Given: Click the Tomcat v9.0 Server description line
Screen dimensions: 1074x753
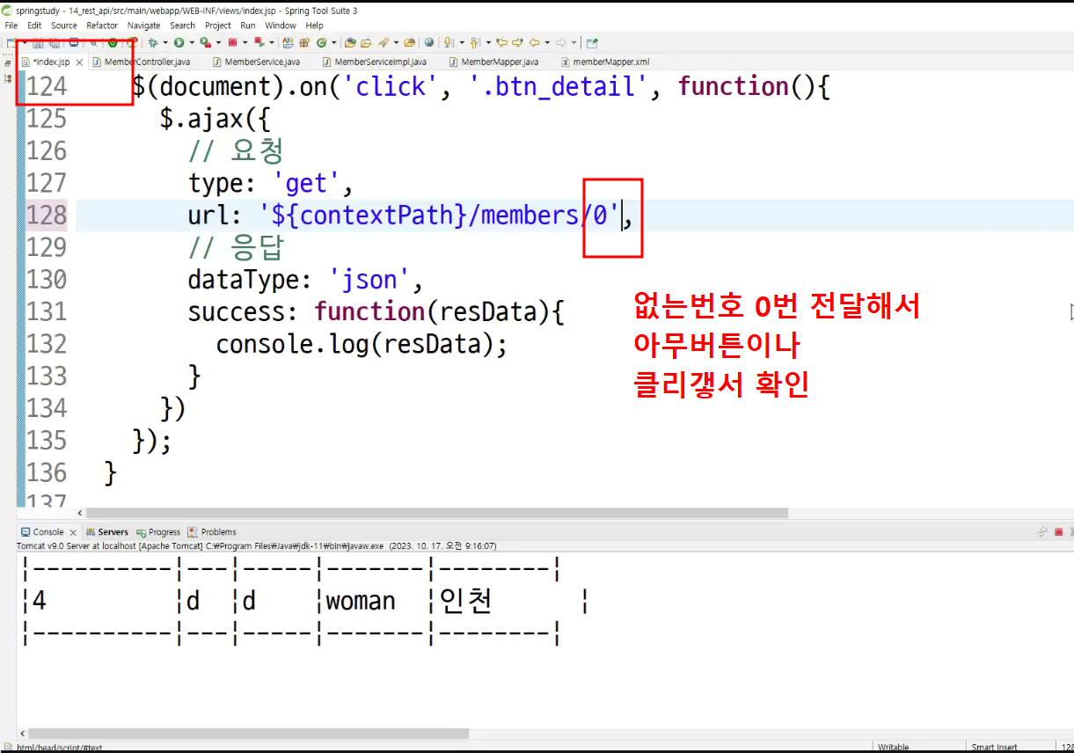Looking at the screenshot, I should (257, 545).
